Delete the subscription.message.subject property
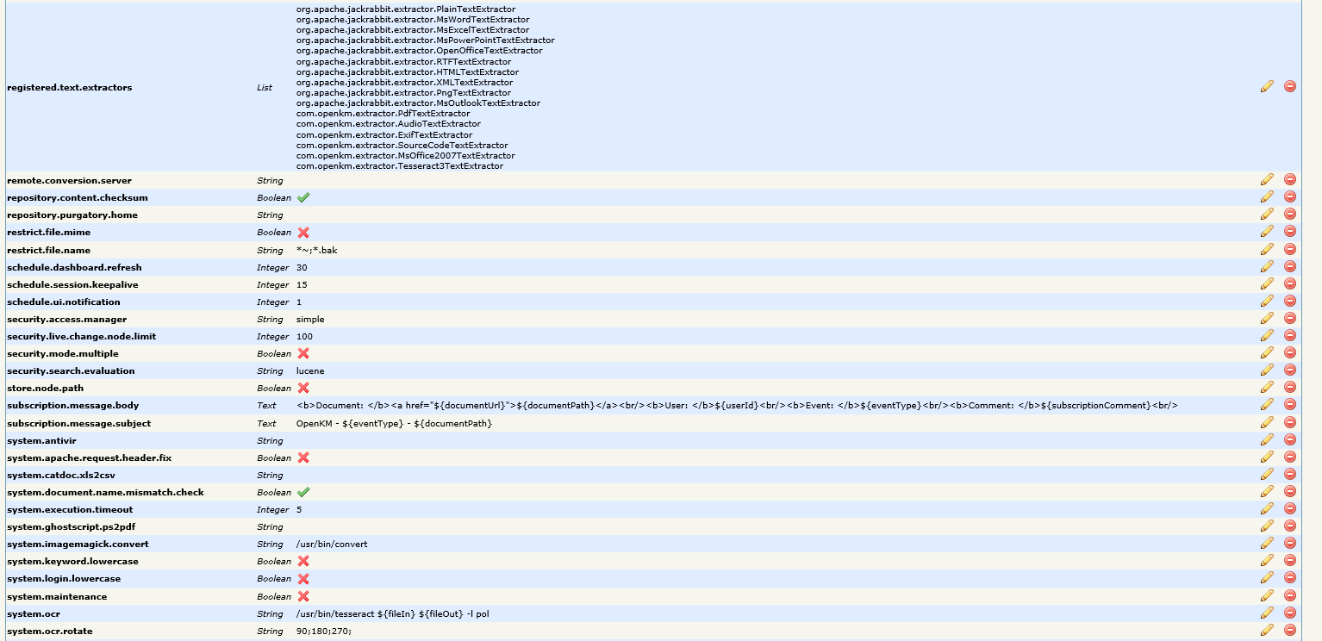Viewport: 1322px width, 641px height. tap(1289, 422)
